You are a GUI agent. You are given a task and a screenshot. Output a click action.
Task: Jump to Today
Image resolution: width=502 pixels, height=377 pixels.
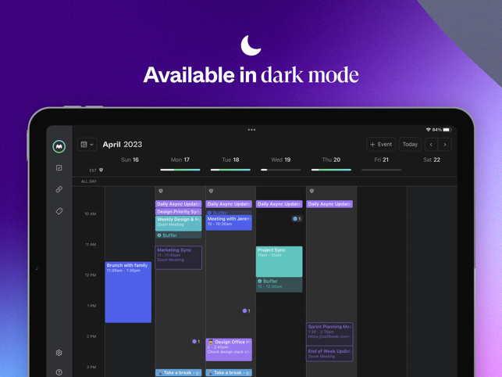point(410,145)
